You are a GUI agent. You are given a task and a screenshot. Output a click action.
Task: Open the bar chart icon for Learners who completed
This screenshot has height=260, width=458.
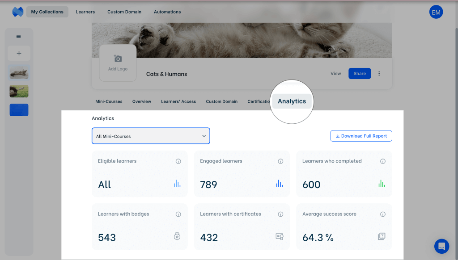(x=382, y=184)
